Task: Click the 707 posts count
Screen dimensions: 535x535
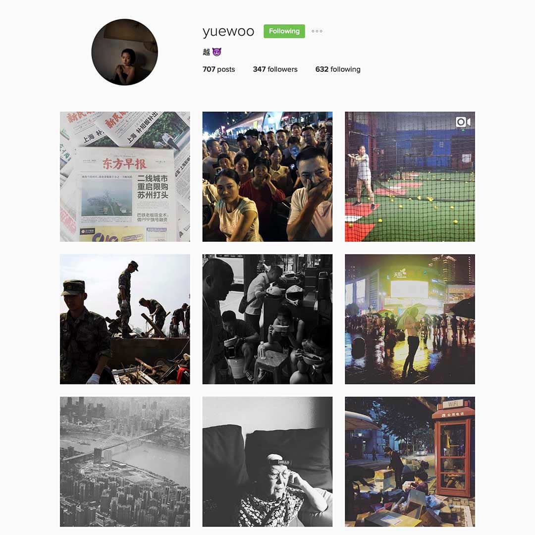Action: pos(219,69)
